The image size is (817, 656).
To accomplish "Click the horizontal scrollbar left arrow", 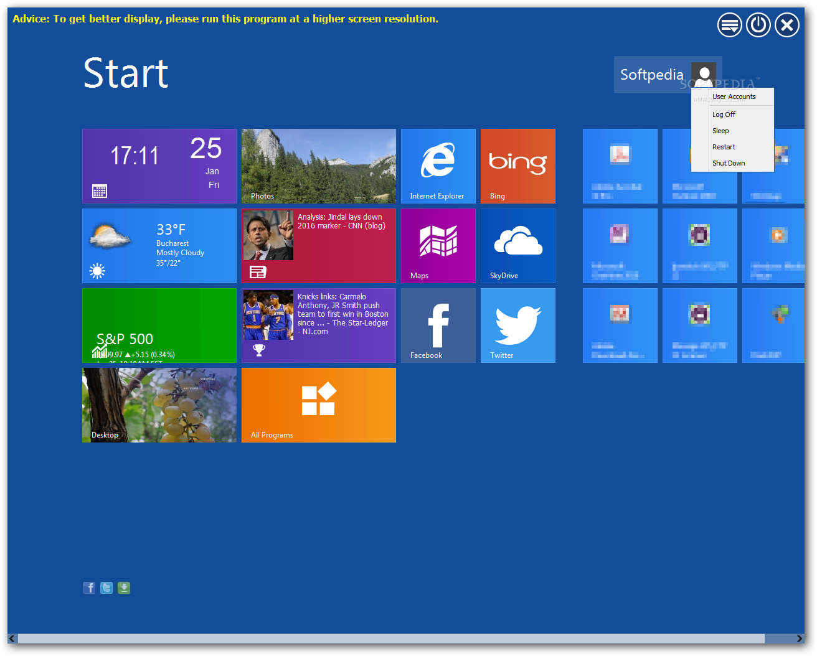I will (12, 639).
